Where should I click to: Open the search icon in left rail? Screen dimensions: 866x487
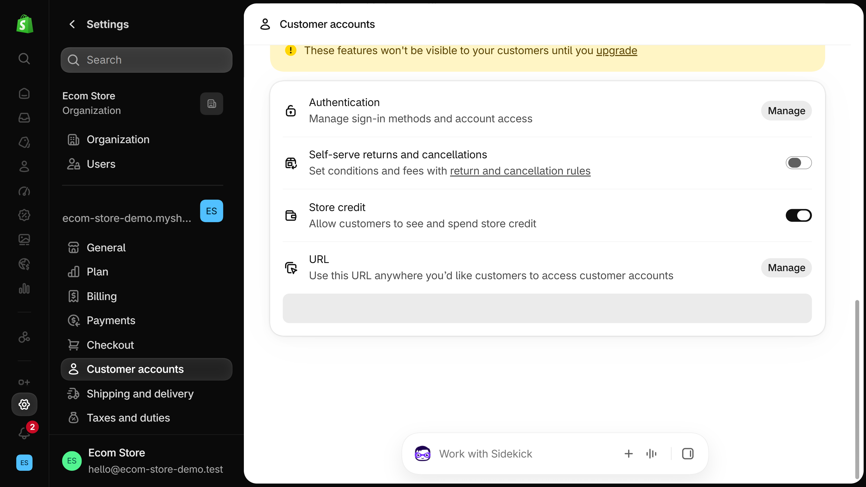[x=24, y=59]
